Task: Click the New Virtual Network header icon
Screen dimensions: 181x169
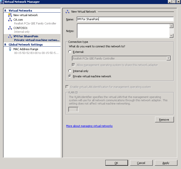Action: coord(68,12)
